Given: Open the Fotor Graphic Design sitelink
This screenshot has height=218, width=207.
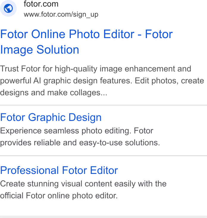Looking at the screenshot, I should [x=51, y=117].
